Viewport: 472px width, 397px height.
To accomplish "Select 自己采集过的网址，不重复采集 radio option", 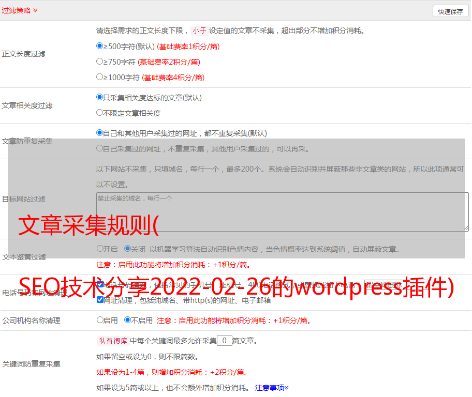I will click(99, 148).
